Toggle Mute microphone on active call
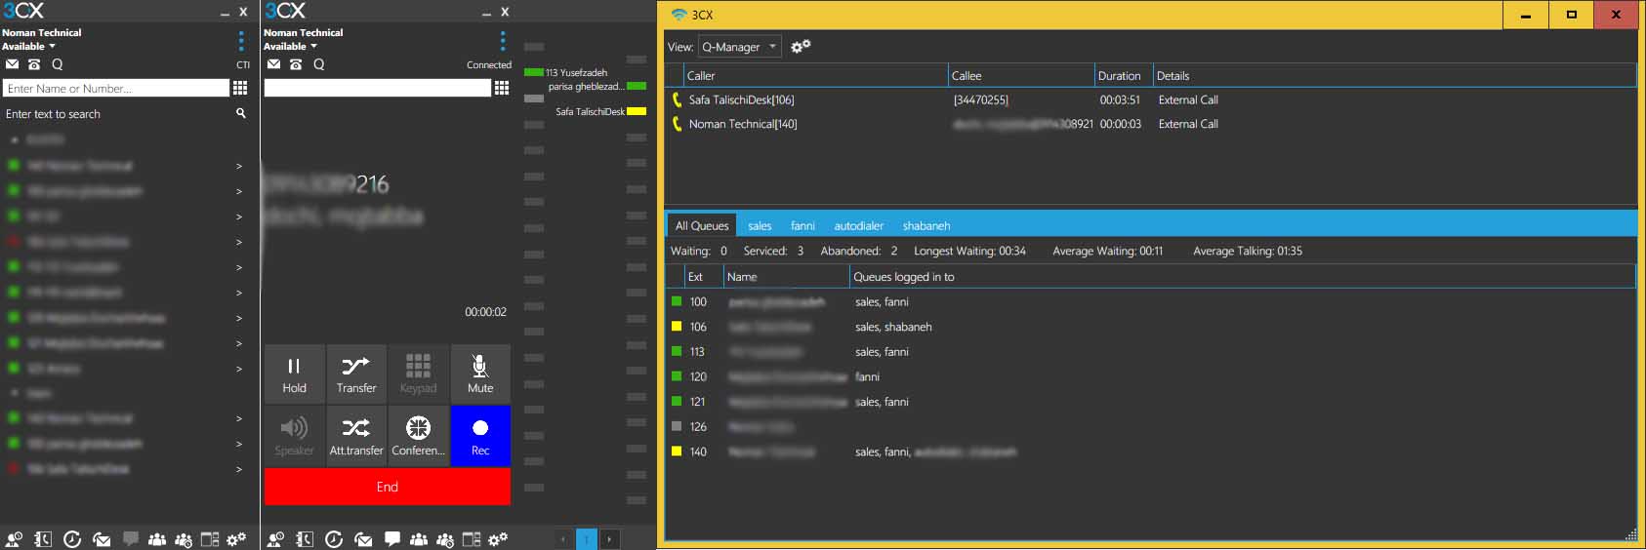Screen dimensions: 1646x550 tap(480, 373)
